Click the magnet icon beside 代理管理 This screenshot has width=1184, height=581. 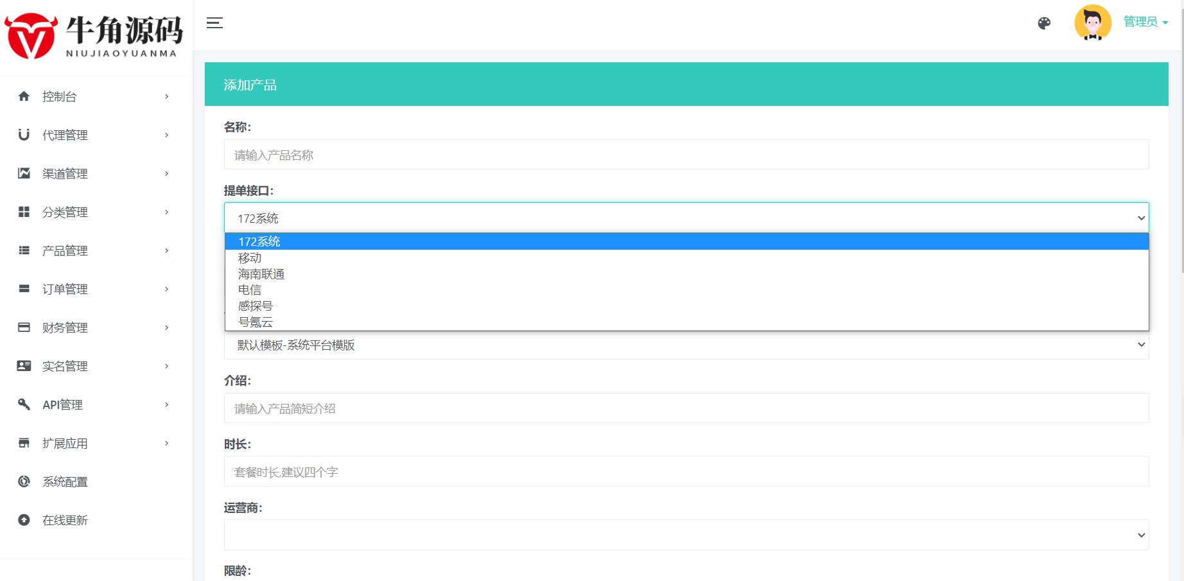[24, 135]
